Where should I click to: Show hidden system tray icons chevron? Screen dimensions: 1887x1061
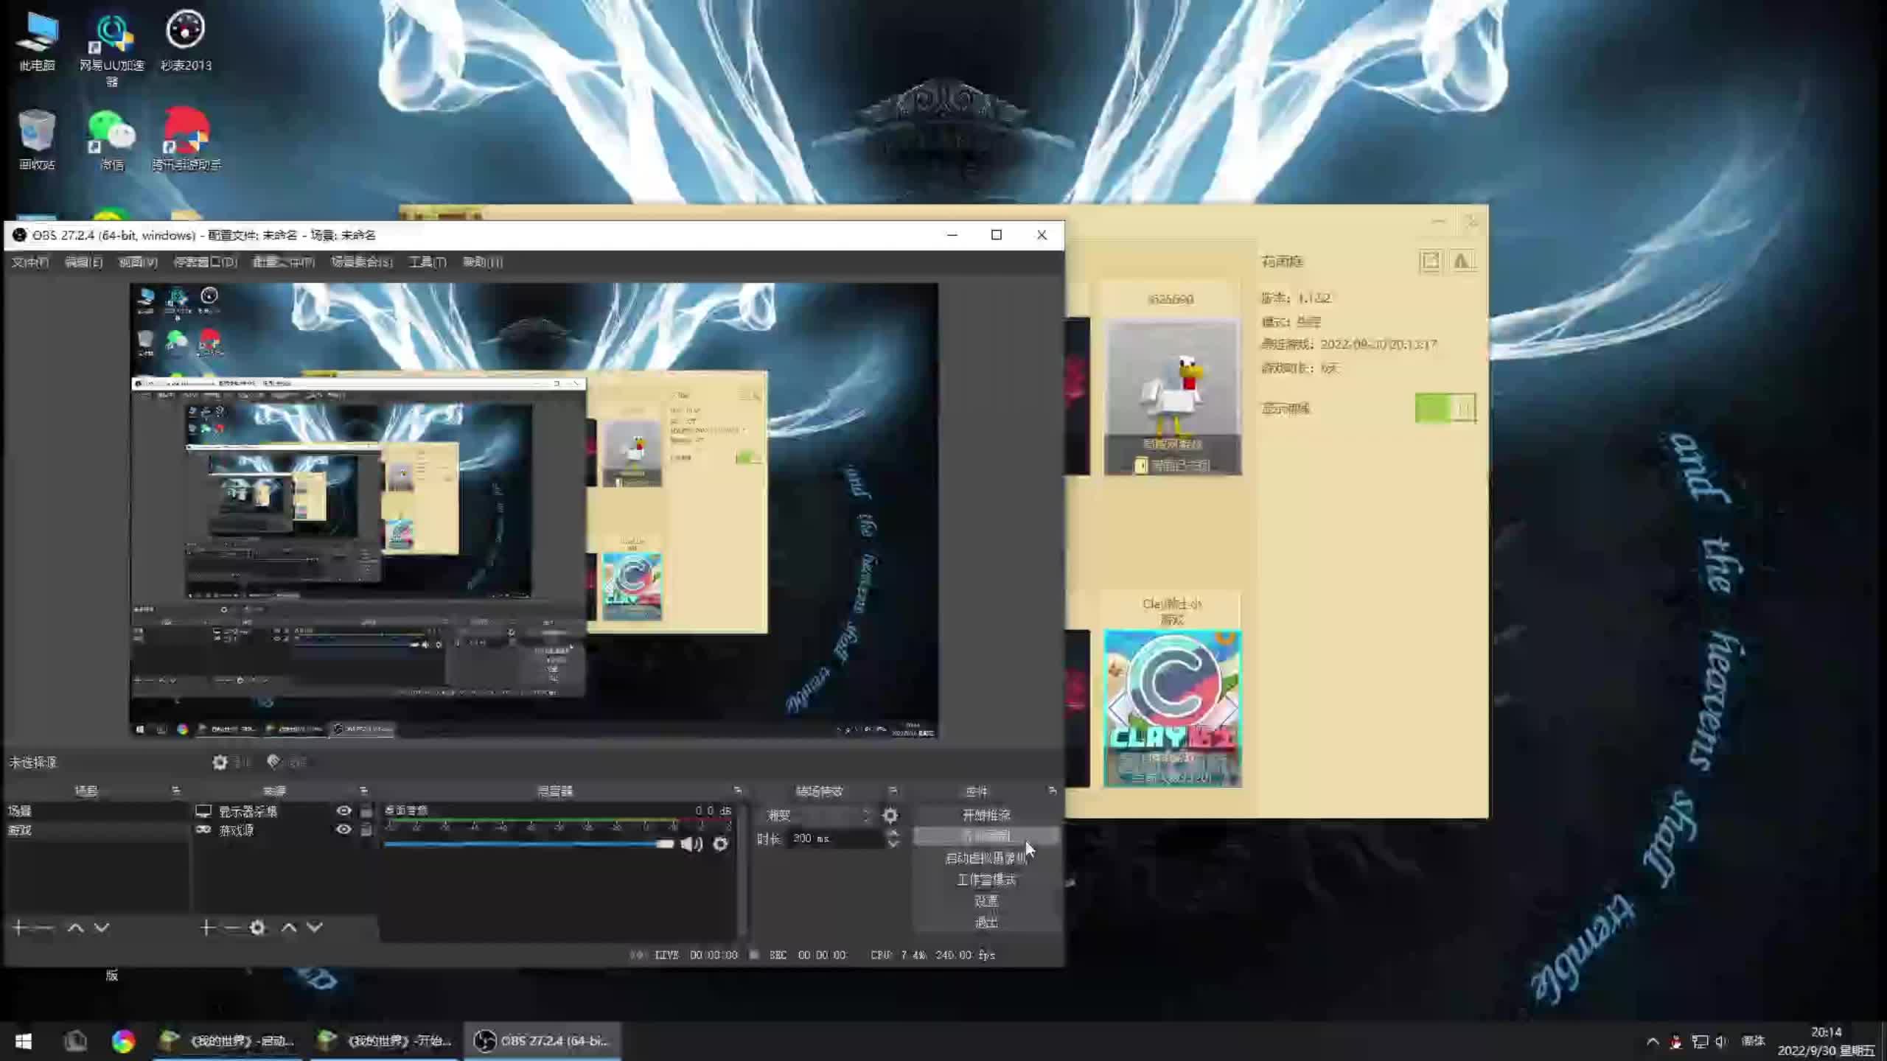point(1653,1041)
